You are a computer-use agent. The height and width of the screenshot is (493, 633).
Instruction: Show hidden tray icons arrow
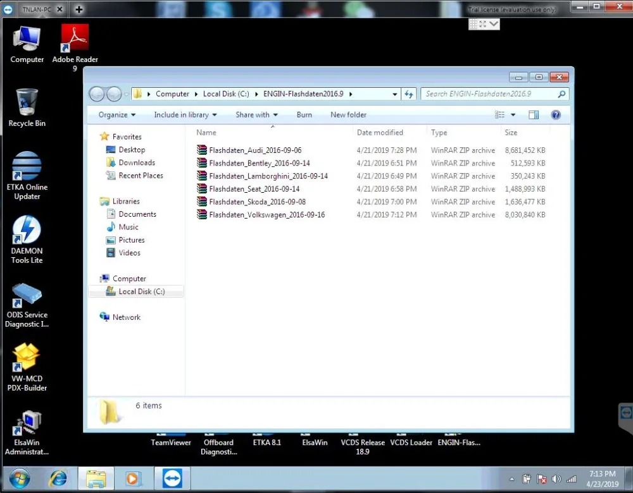pos(512,479)
